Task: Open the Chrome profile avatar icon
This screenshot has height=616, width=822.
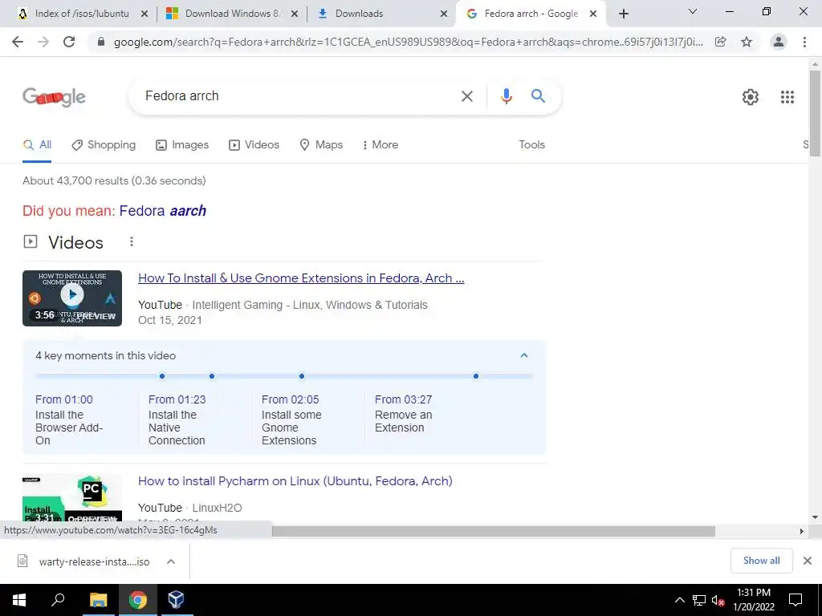Action: pyautogui.click(x=779, y=42)
